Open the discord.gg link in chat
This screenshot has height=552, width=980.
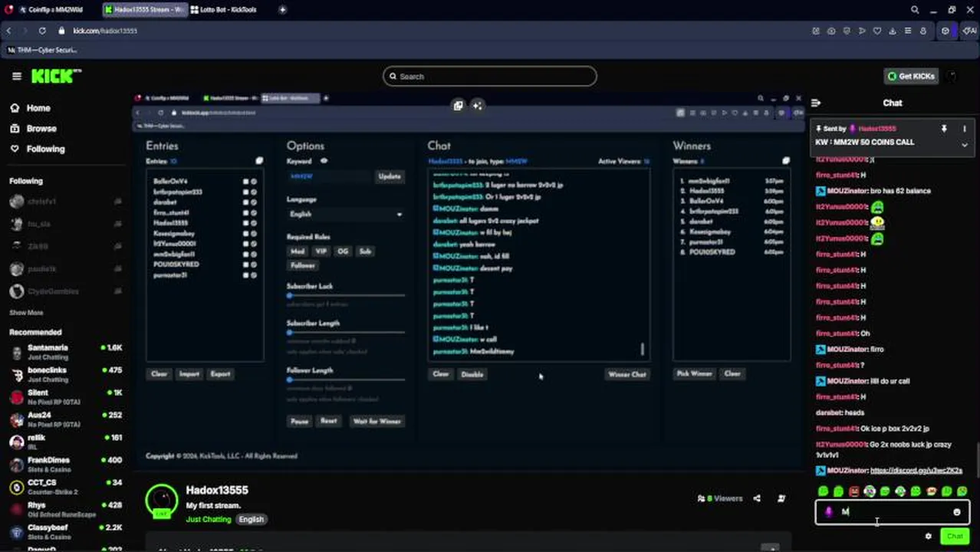[916, 470]
